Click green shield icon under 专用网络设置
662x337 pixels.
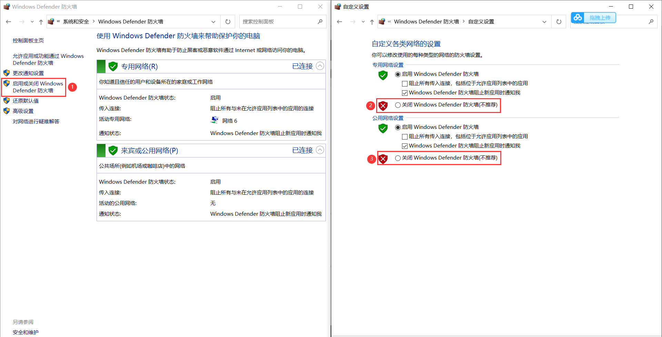click(x=383, y=75)
